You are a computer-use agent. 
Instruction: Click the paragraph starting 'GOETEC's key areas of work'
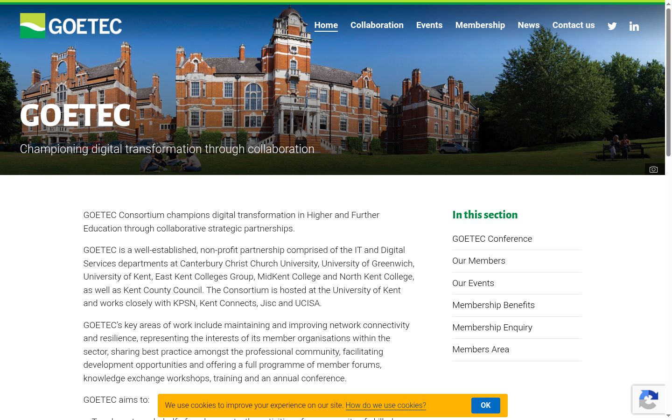click(246, 352)
